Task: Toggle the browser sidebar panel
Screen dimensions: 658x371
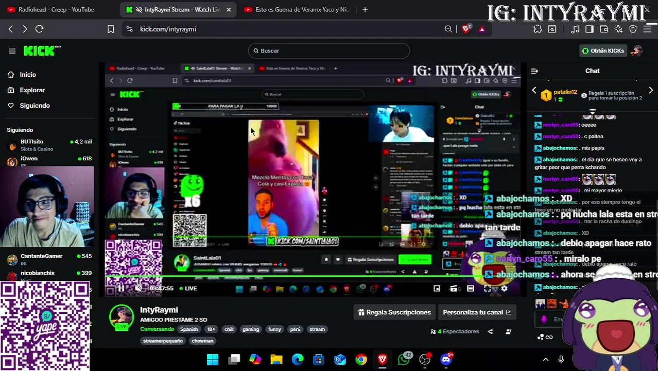Action: click(x=590, y=29)
